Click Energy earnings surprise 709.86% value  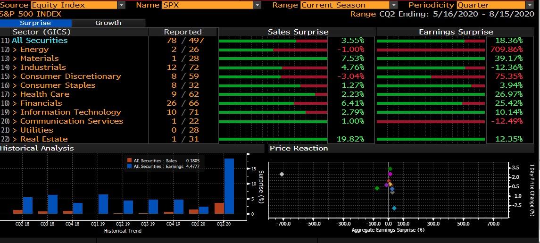pos(506,49)
